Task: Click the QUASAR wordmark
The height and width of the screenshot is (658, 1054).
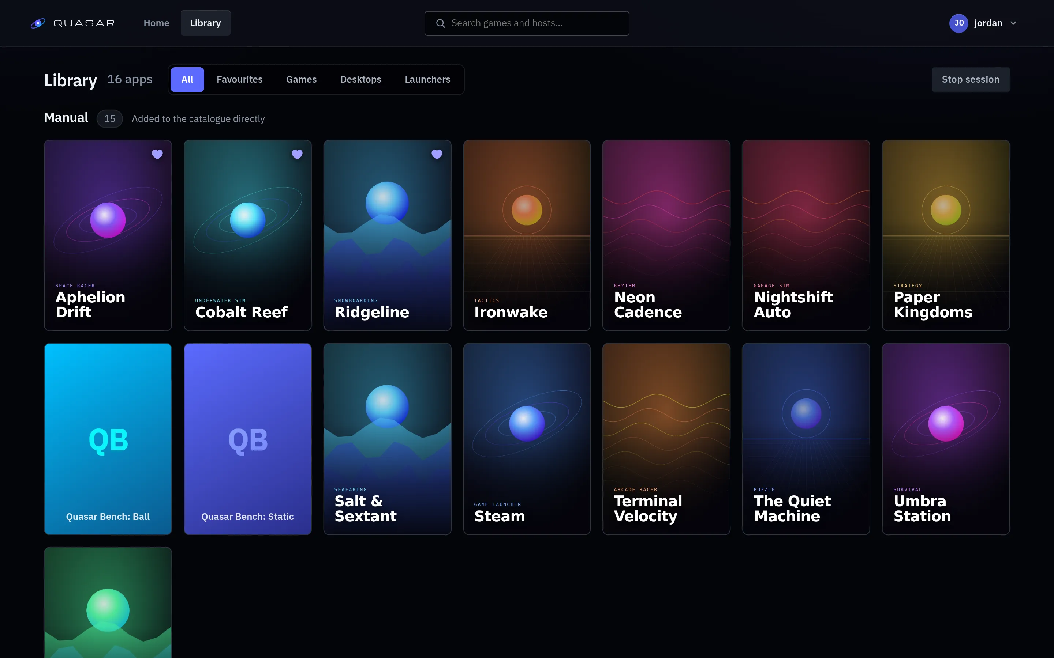Action: click(84, 23)
